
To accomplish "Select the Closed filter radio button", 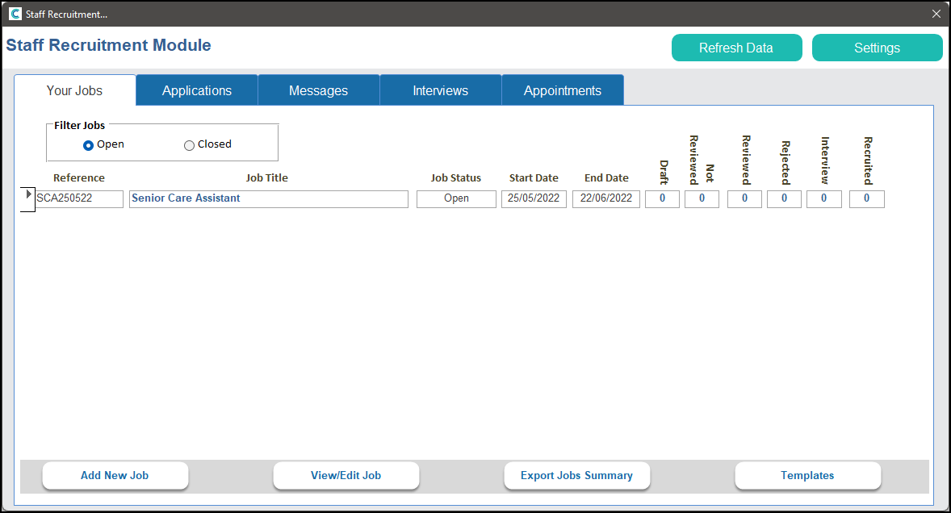I will pyautogui.click(x=190, y=145).
